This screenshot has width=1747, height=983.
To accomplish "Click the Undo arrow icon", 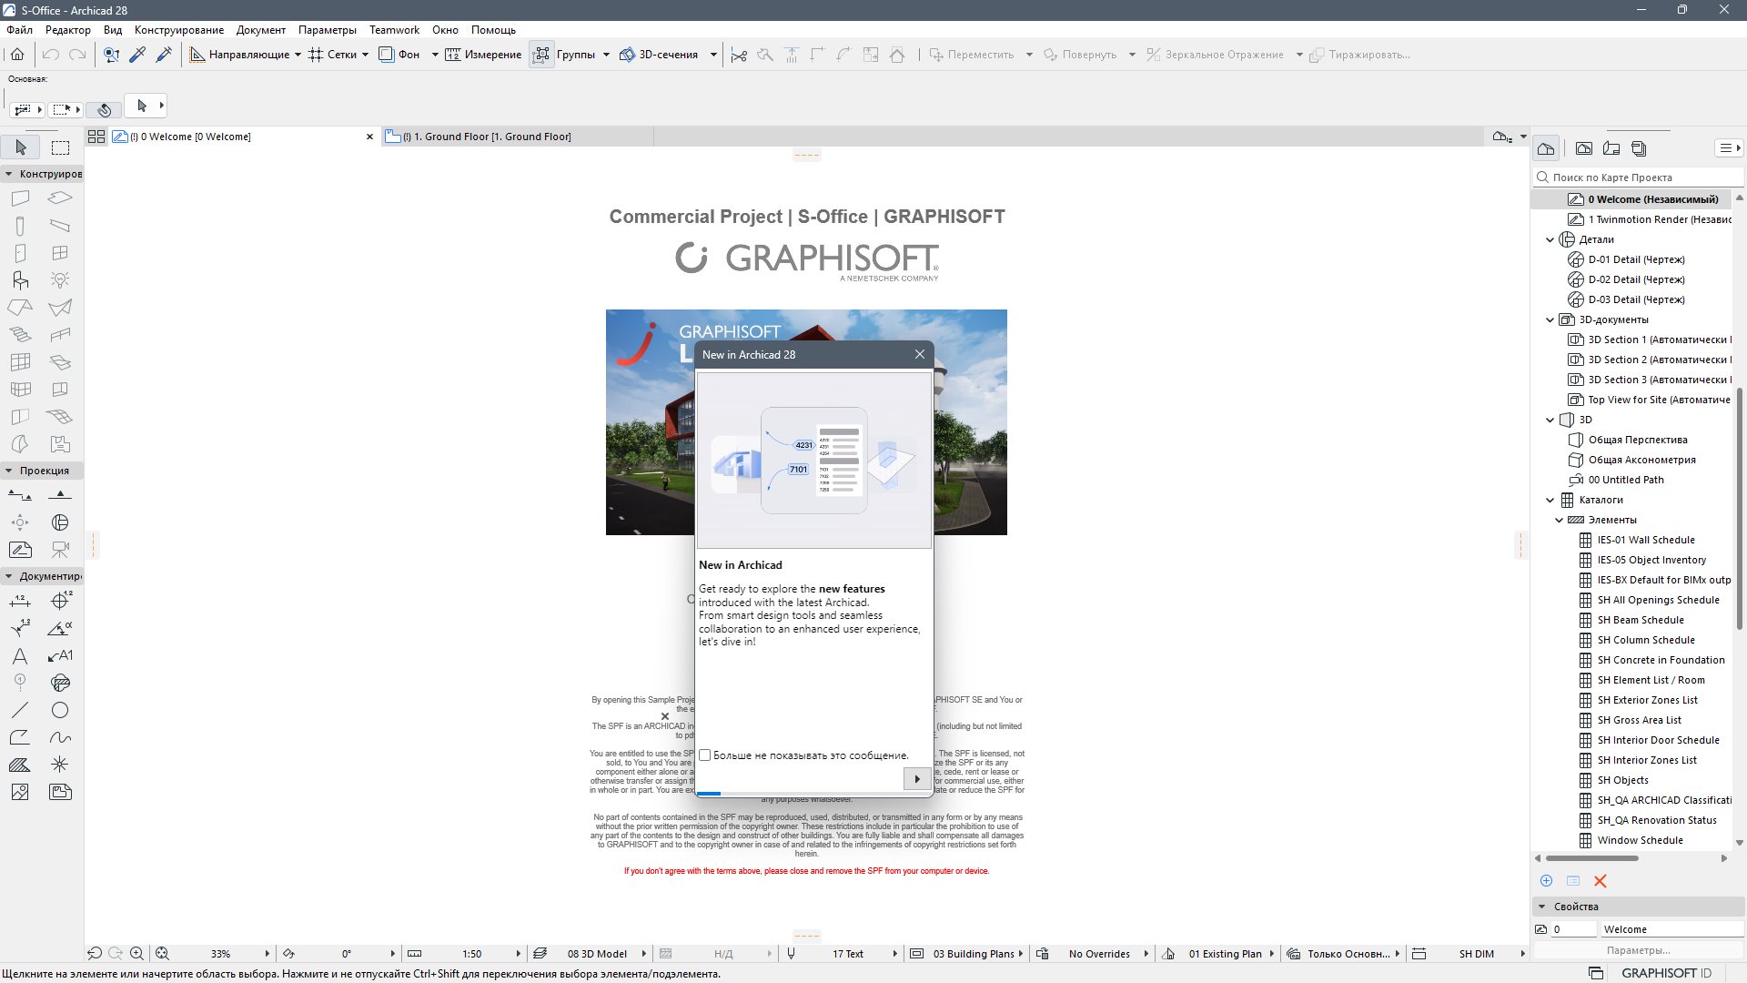I will coord(51,55).
